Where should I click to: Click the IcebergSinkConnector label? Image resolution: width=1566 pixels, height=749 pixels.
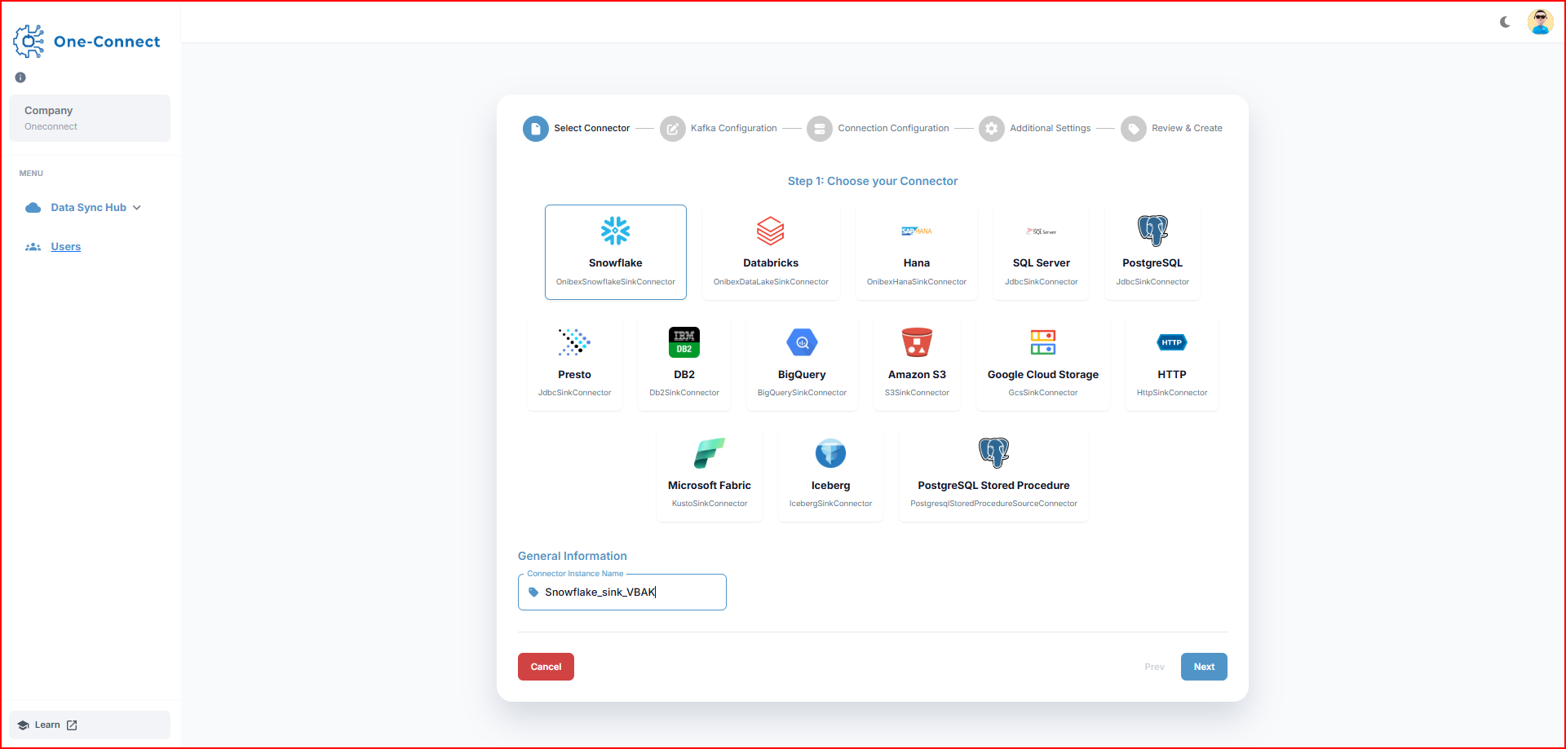click(x=830, y=504)
